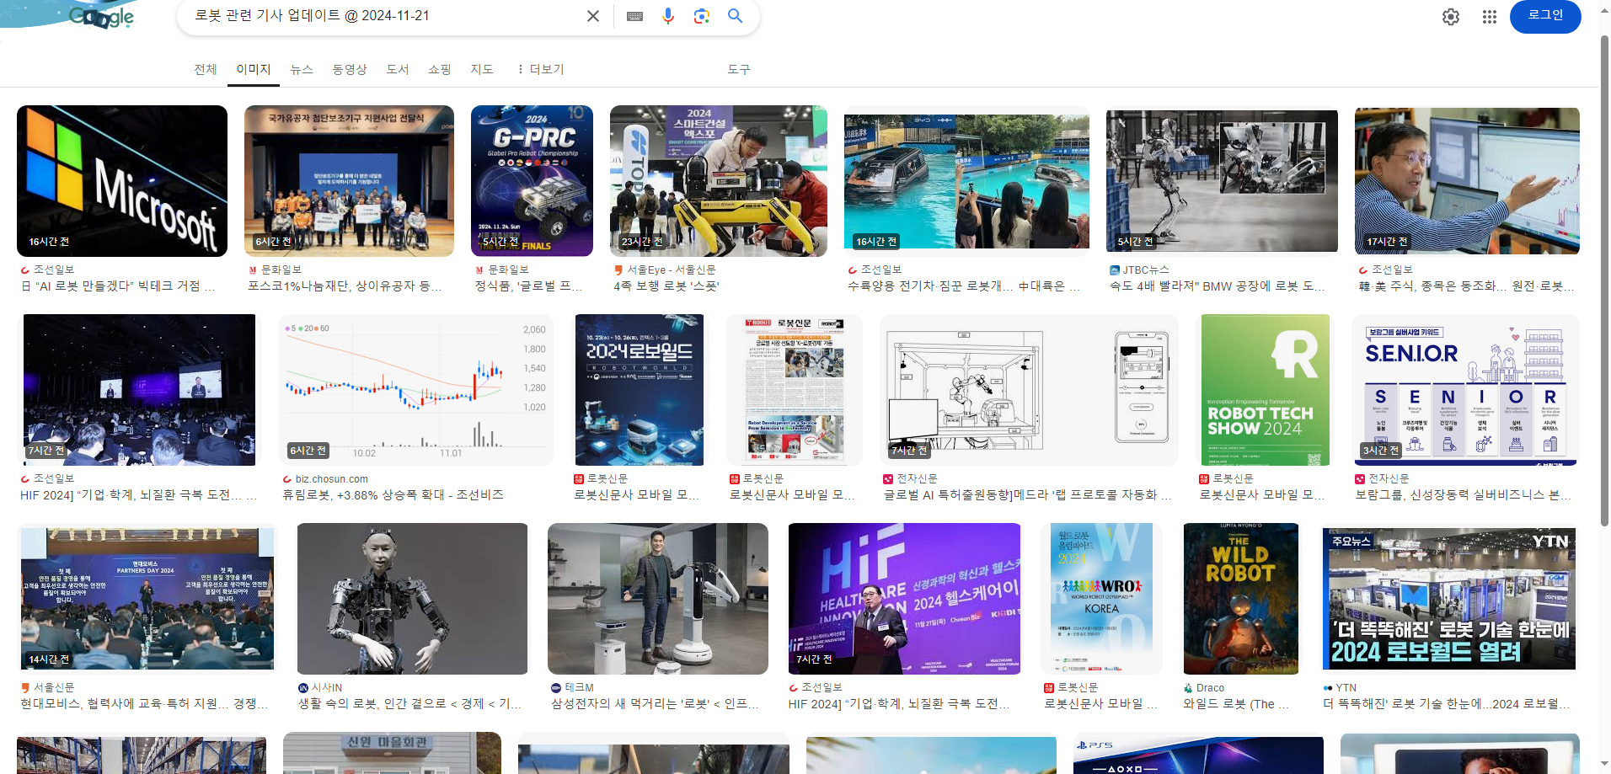The height and width of the screenshot is (774, 1611).
Task: Open the ROBOT TECH SHOW 2024 image
Action: (x=1266, y=390)
